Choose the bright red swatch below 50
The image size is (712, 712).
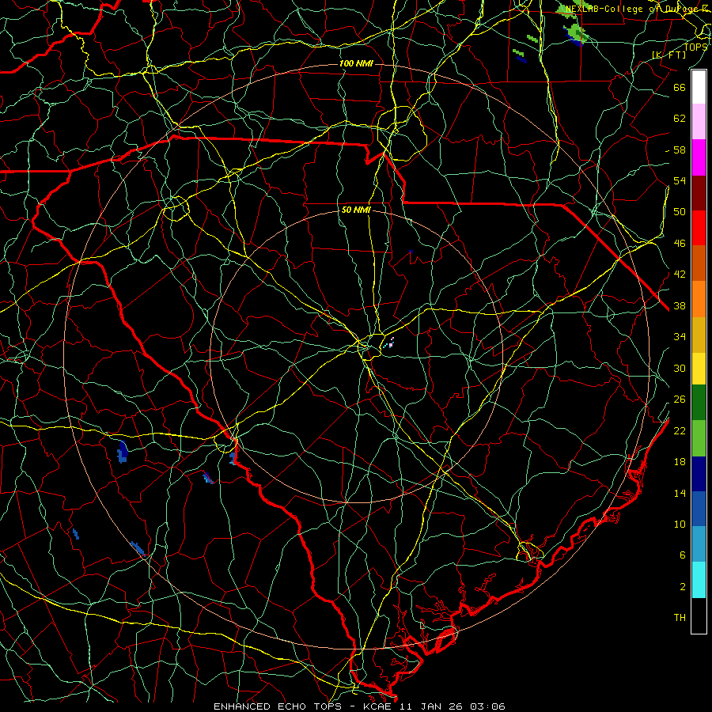pyautogui.click(x=699, y=228)
